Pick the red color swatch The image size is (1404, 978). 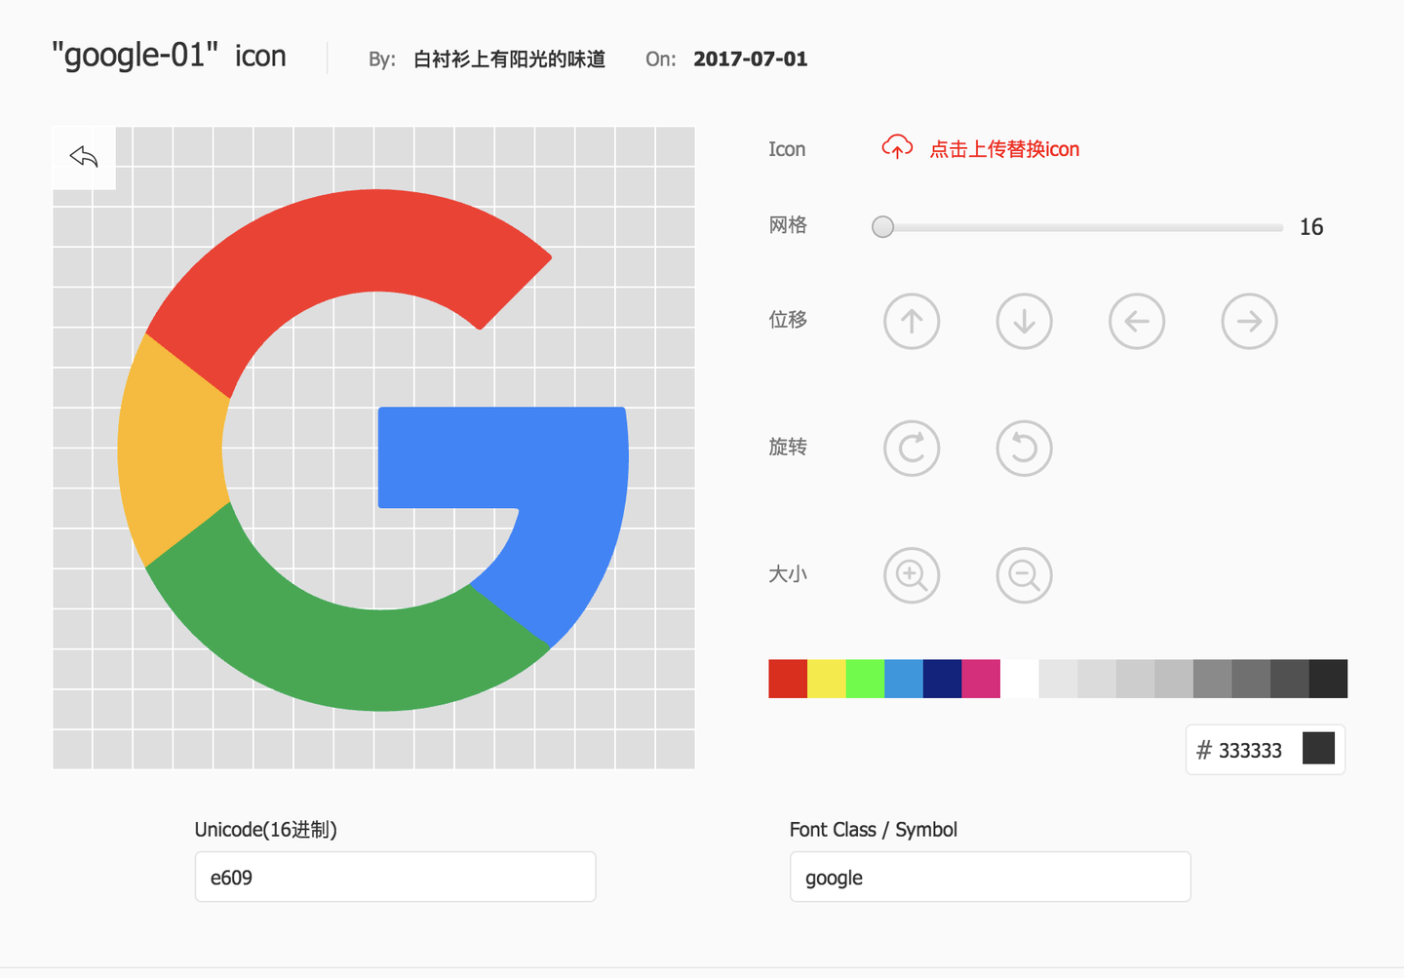point(788,679)
